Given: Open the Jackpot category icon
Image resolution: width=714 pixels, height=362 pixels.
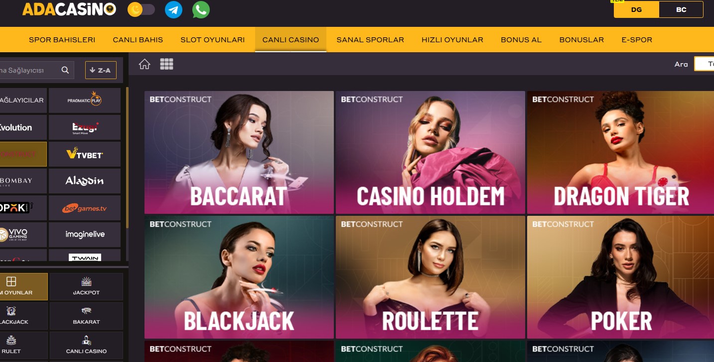Looking at the screenshot, I should (x=86, y=286).
